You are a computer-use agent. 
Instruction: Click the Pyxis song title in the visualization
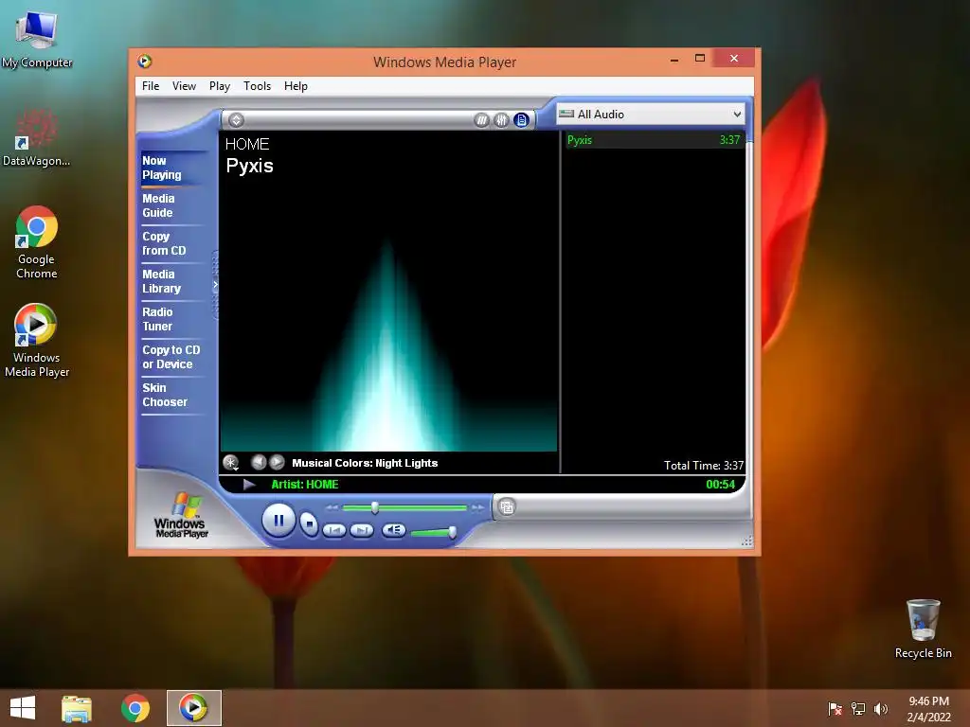click(249, 166)
